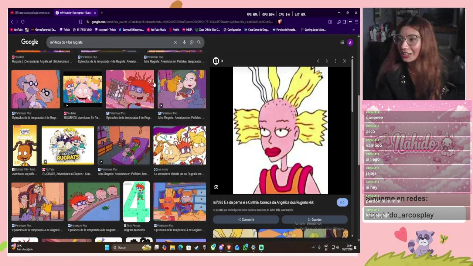
Task: Open the mifti95 Cinthia caption link
Action: point(263,202)
